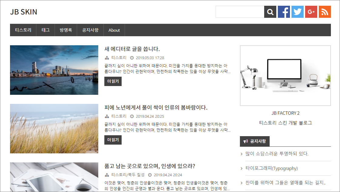Click category icon on 새 에디터로 글을 씁니다 post
This screenshot has height=192, width=340.
point(107,58)
